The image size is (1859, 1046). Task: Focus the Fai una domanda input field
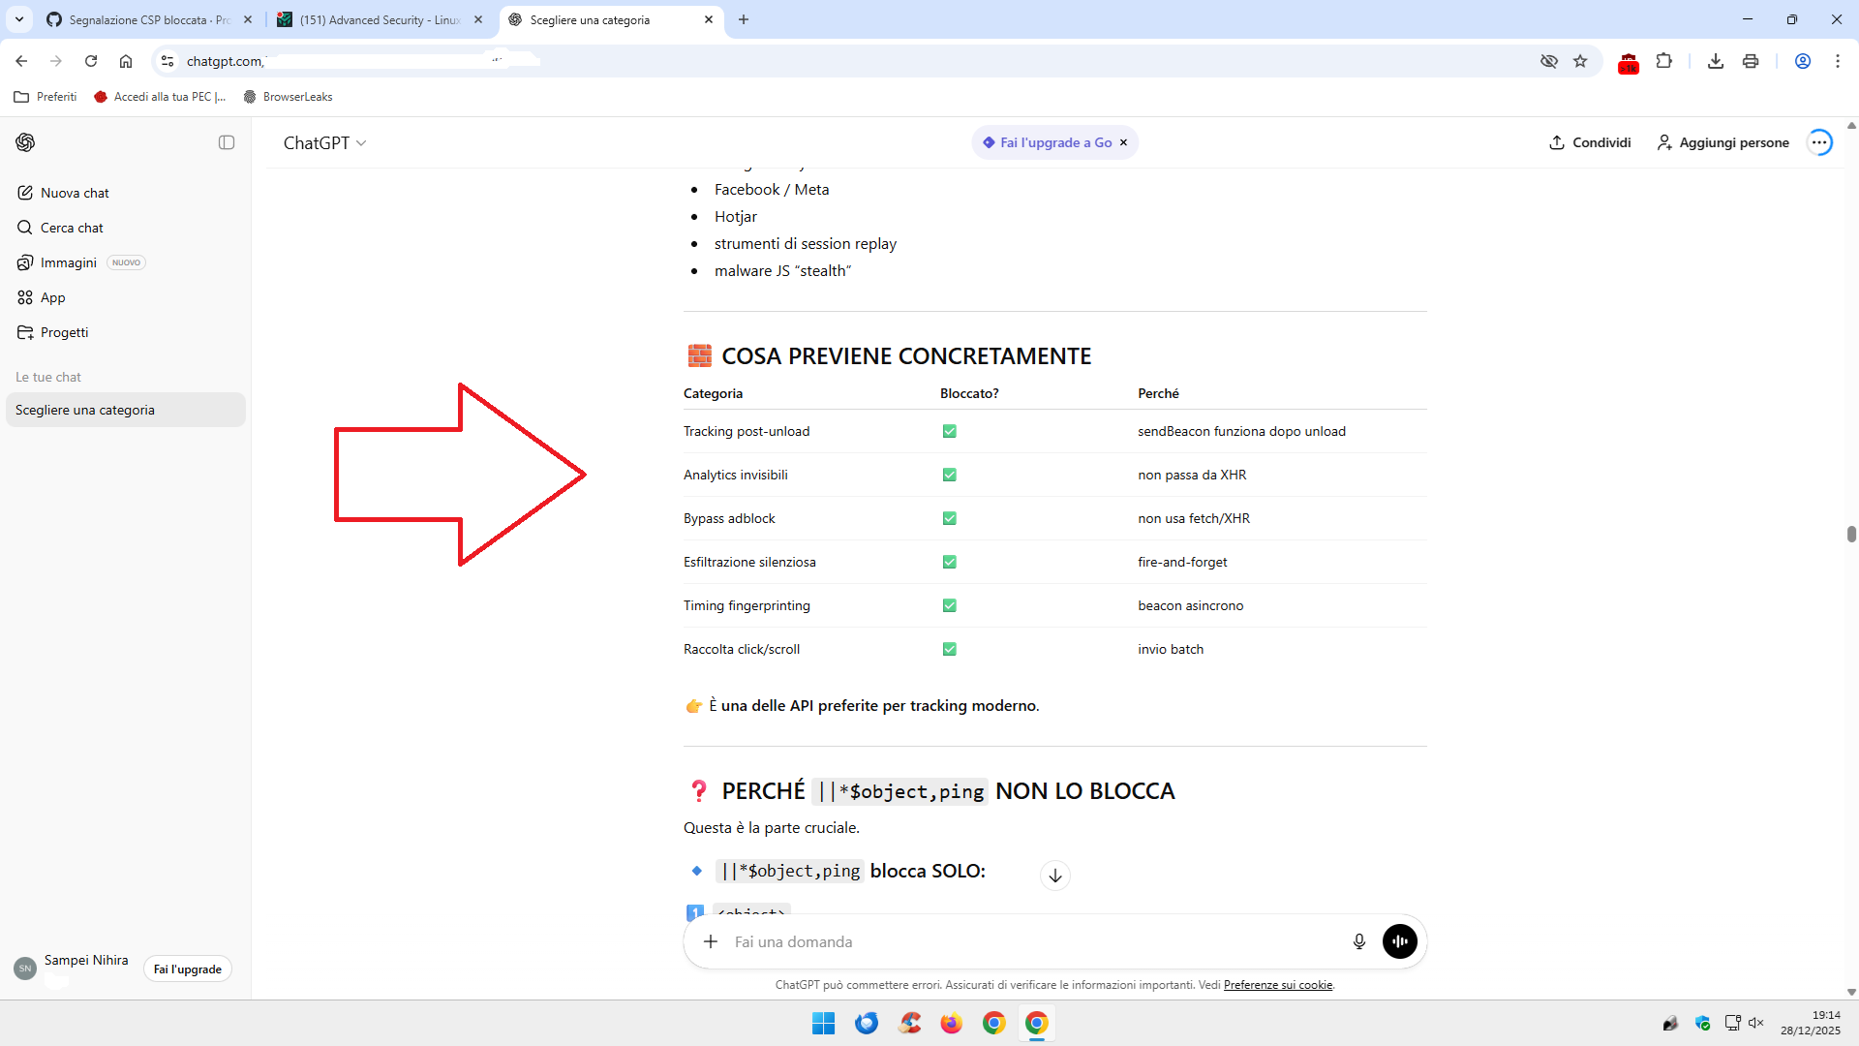point(1026,941)
